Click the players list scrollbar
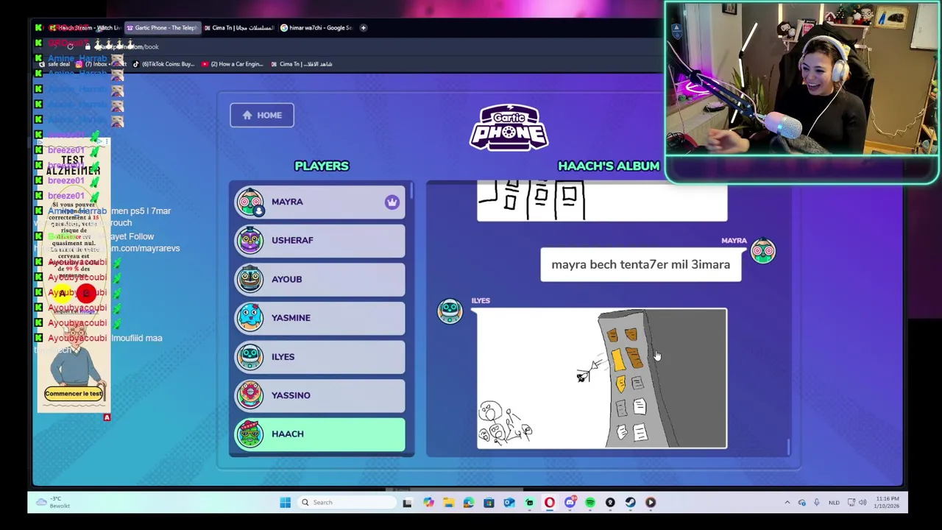This screenshot has width=942, height=530. pyautogui.click(x=411, y=190)
